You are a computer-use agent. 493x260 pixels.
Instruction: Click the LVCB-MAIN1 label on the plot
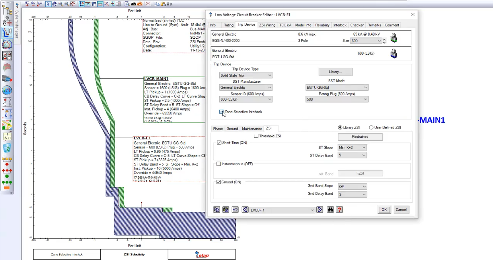[x=156, y=79]
